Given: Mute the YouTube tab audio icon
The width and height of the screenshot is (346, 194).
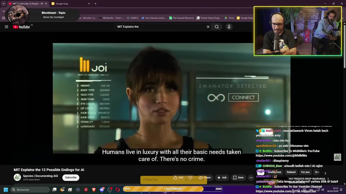Looking at the screenshot, I should [42, 4].
